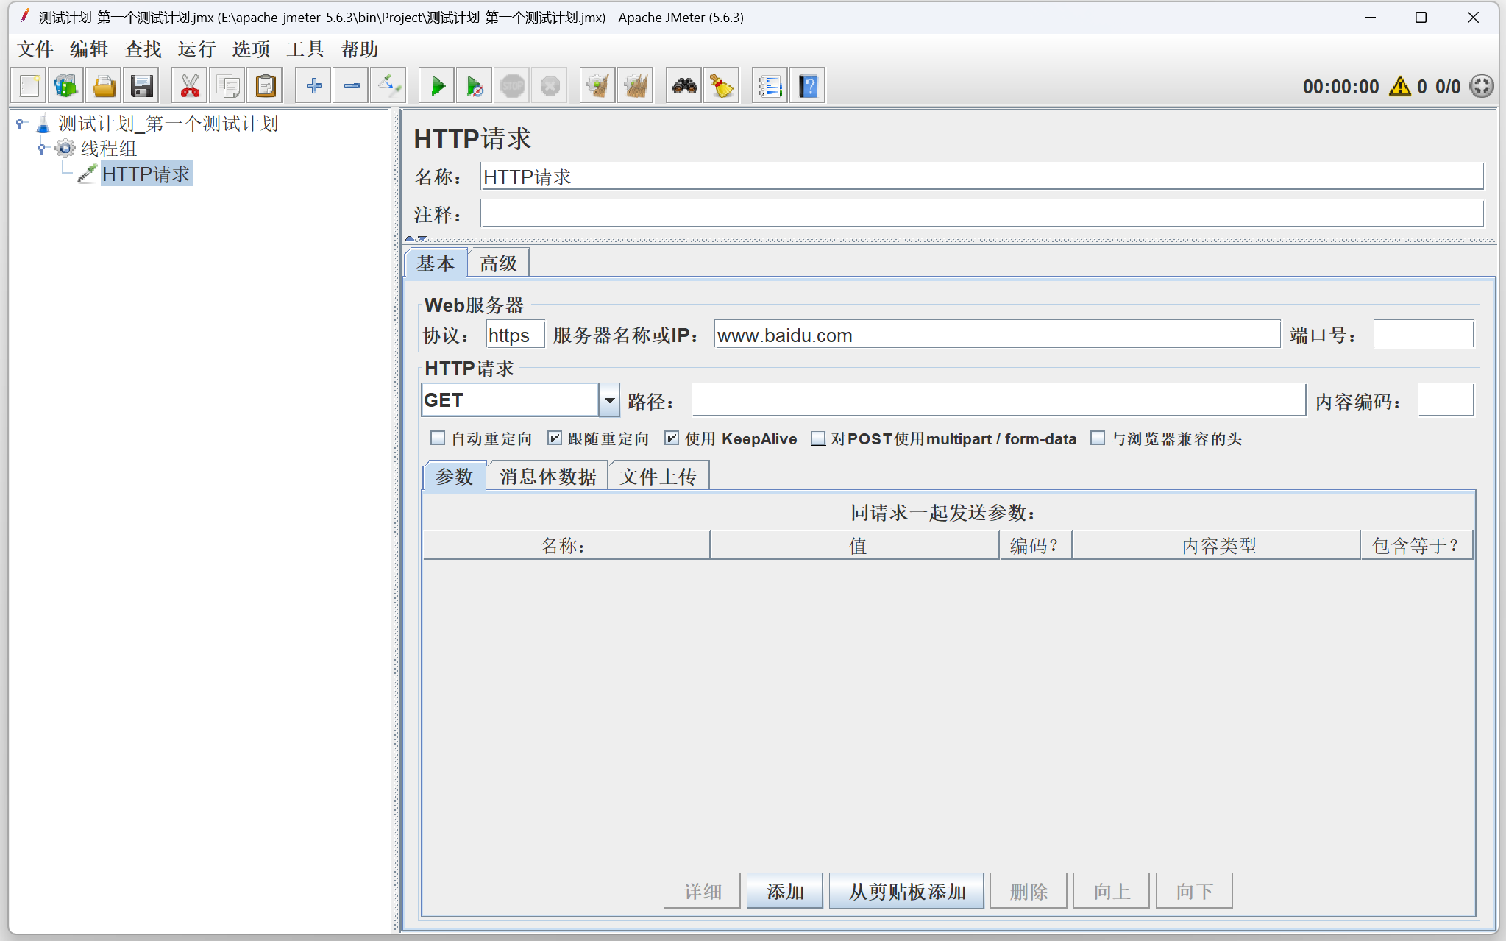The width and height of the screenshot is (1506, 941).
Task: Enable the 自动重定向 checkbox
Action: pyautogui.click(x=438, y=438)
